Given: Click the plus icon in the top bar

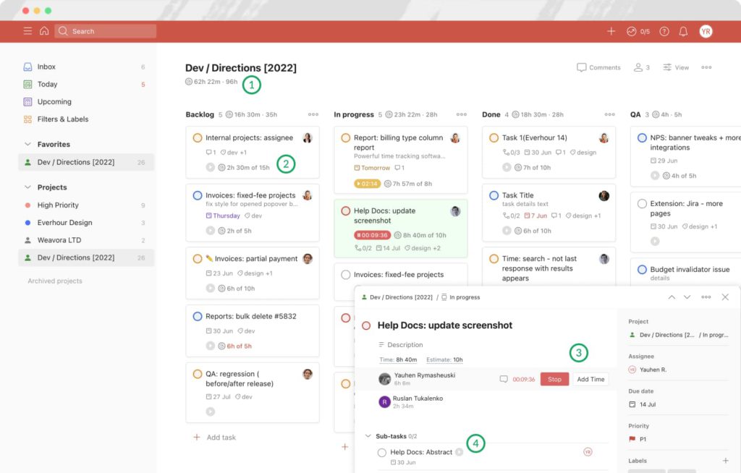Looking at the screenshot, I should pos(611,31).
